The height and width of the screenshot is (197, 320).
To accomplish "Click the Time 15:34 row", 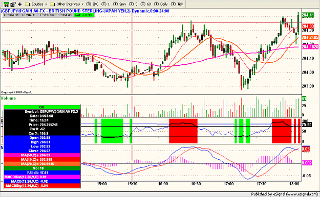I will [x=42, y=120].
